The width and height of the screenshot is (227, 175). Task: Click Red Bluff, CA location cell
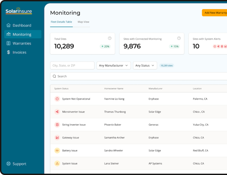[200, 150]
